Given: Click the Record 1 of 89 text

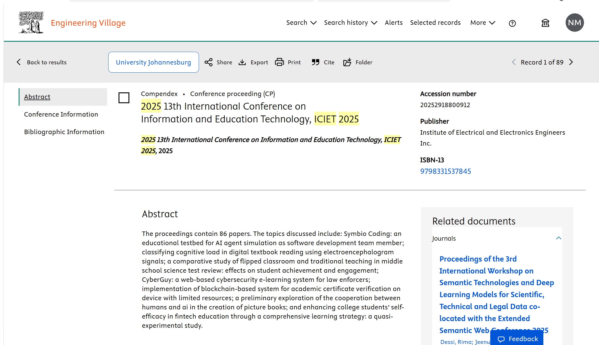Looking at the screenshot, I should (x=542, y=62).
